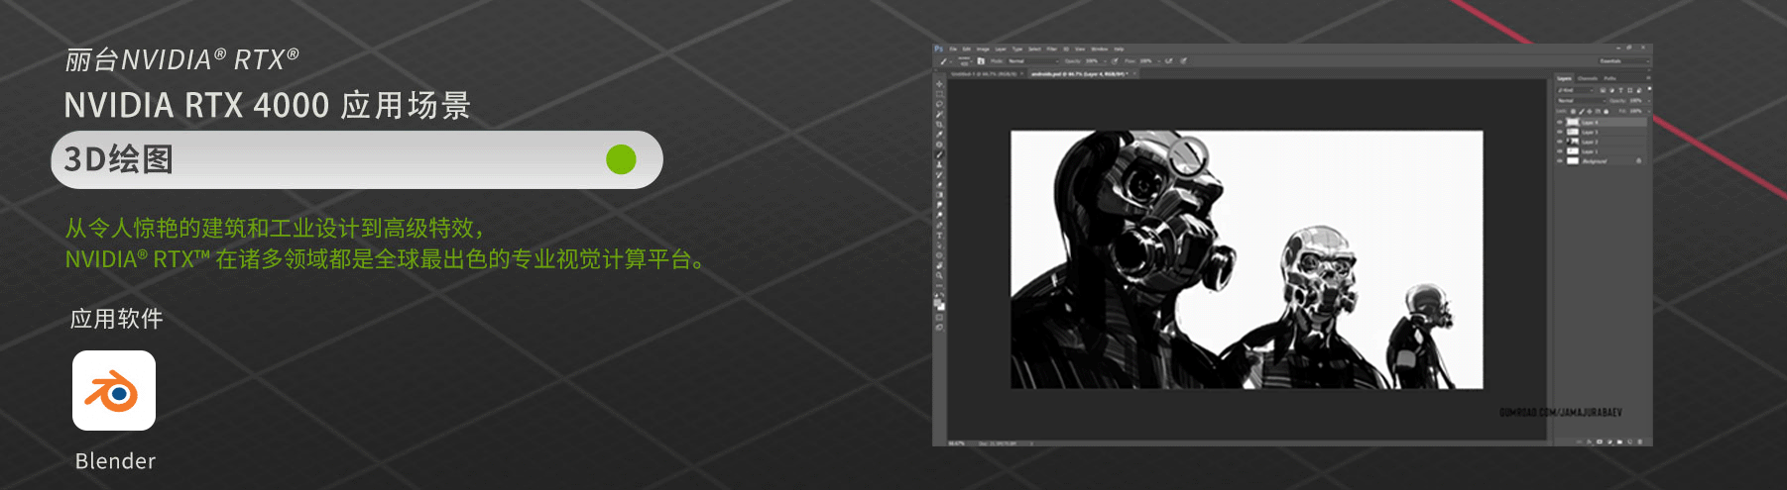Open the brush size preset dropdown
The image size is (1787, 490).
click(966, 61)
